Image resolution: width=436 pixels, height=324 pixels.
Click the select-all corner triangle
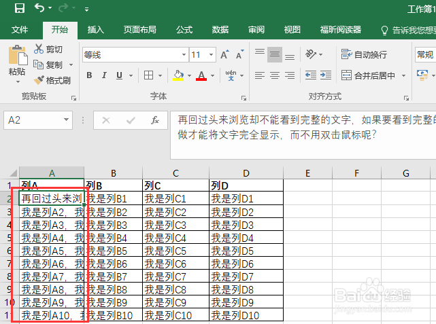pyautogui.click(x=13, y=173)
